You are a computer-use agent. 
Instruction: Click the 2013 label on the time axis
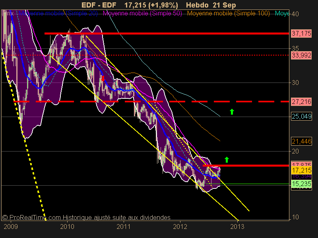point(237,226)
